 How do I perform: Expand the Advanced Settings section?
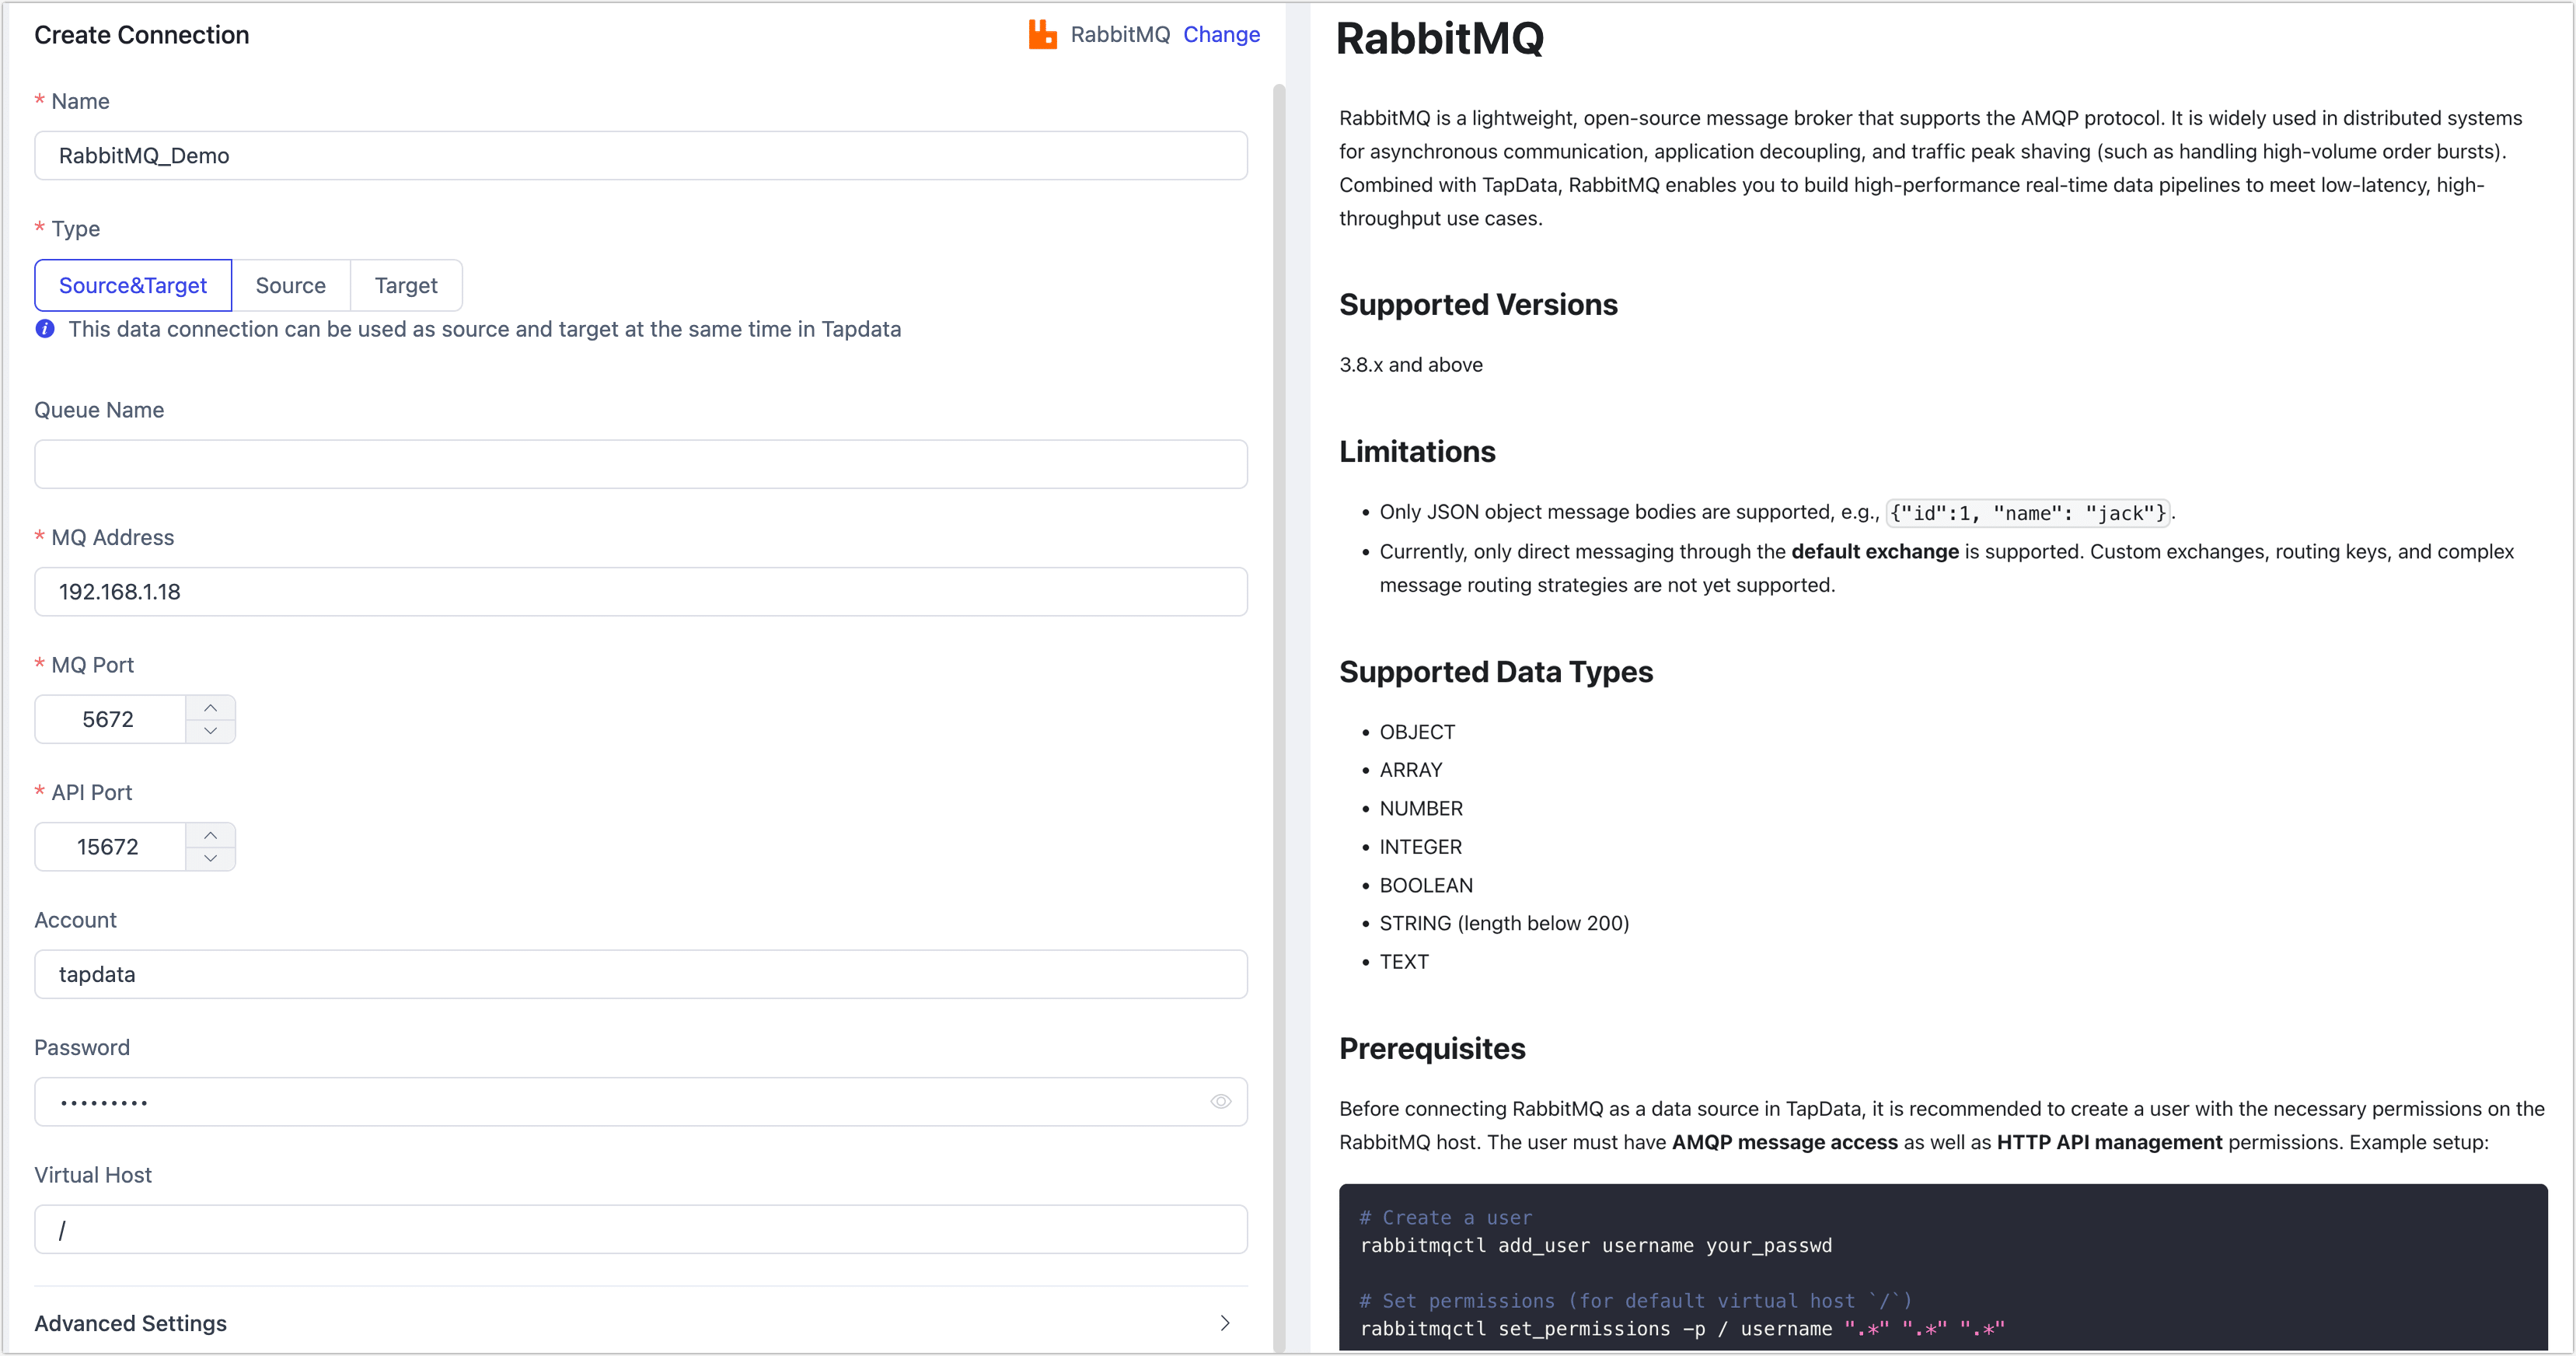(130, 1323)
